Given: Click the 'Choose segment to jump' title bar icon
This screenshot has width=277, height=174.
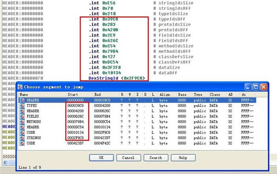Looking at the screenshot, I should pyautogui.click(x=20, y=86).
